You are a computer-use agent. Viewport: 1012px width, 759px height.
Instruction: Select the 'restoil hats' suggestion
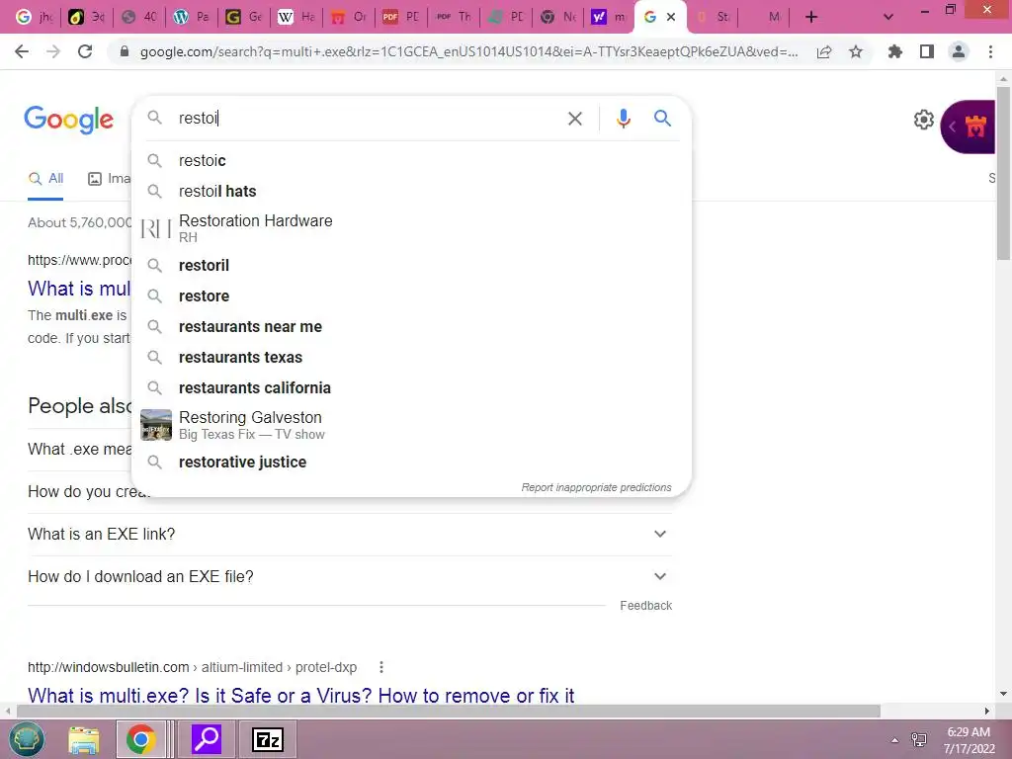pos(411,191)
